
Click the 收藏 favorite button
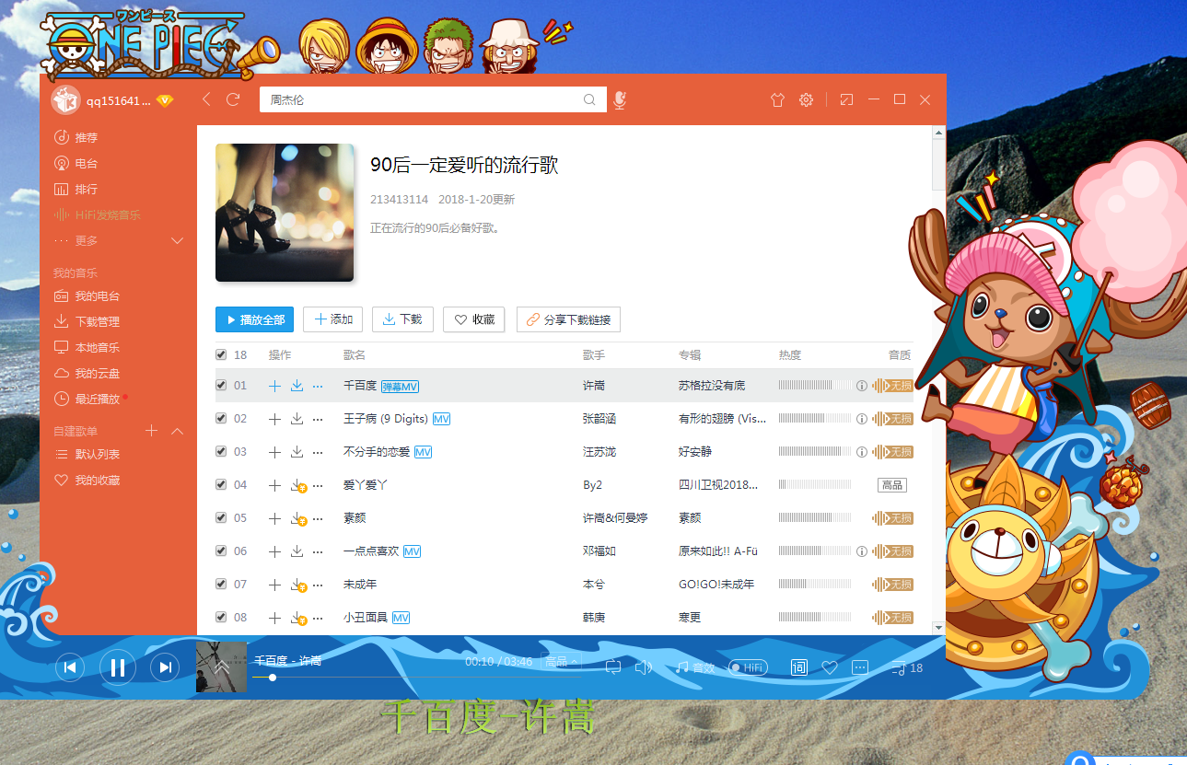473,319
